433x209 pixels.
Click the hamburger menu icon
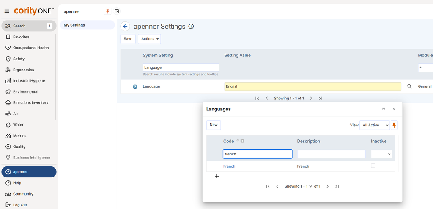click(x=7, y=11)
